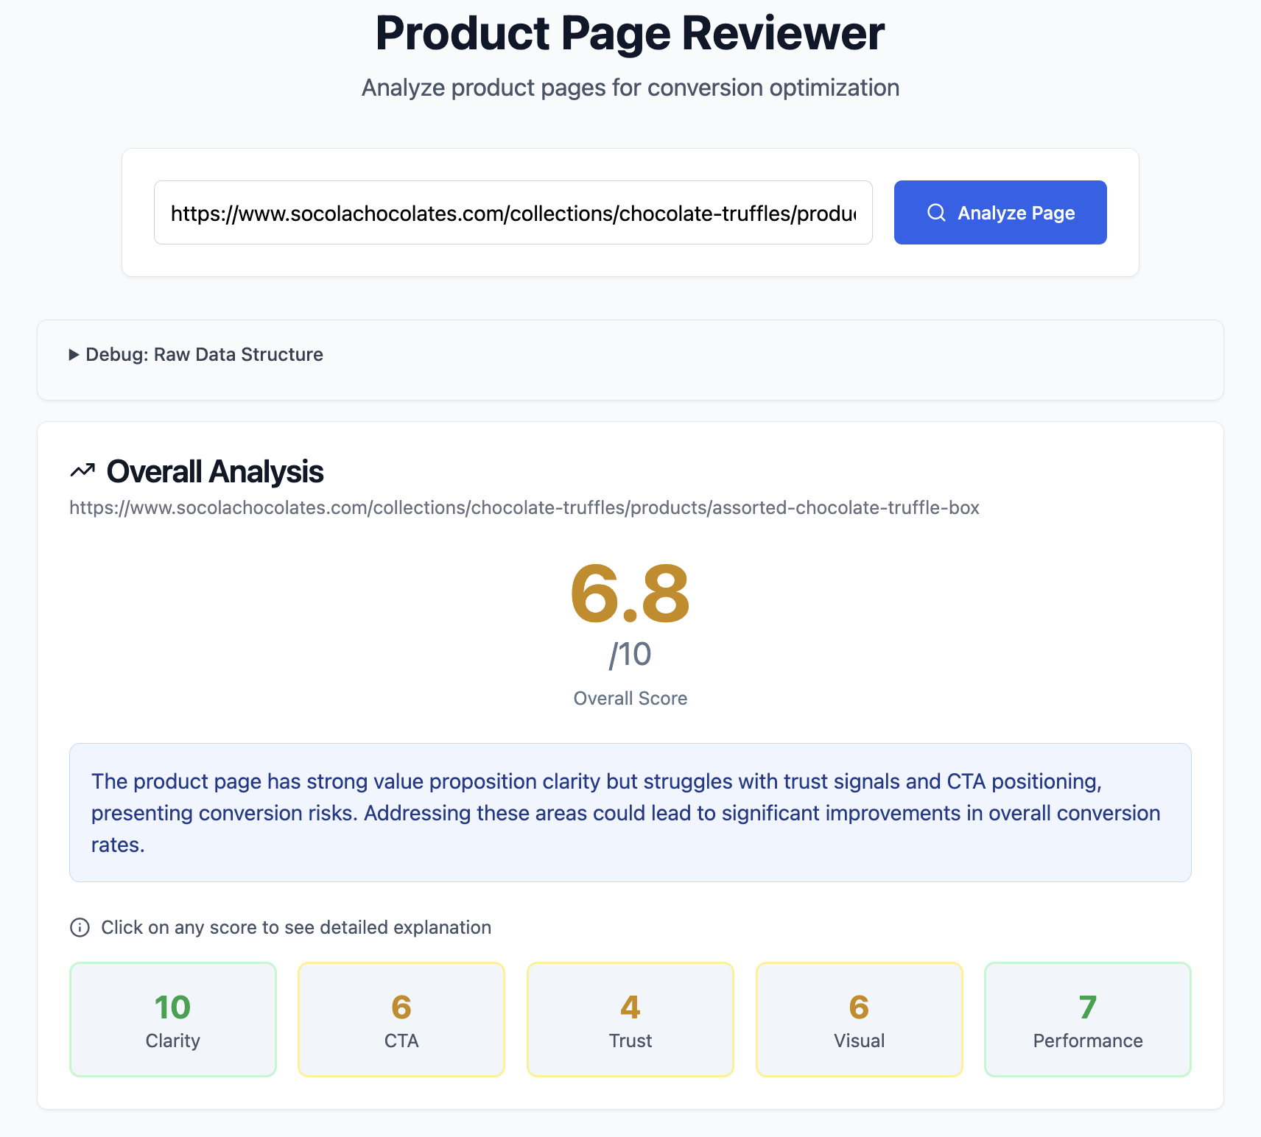
Task: Click the Performance score card
Action: (x=1087, y=1020)
